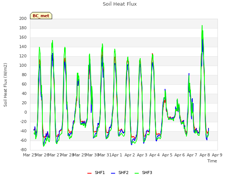Image resolution: width=240 pixels, height=180 pixels.
Task: Click the Time axis label
Action: [212, 161]
